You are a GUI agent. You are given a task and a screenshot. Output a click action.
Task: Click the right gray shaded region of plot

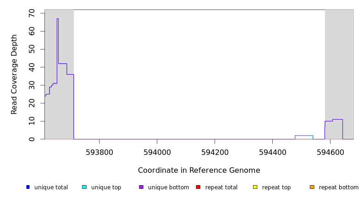(339, 69)
